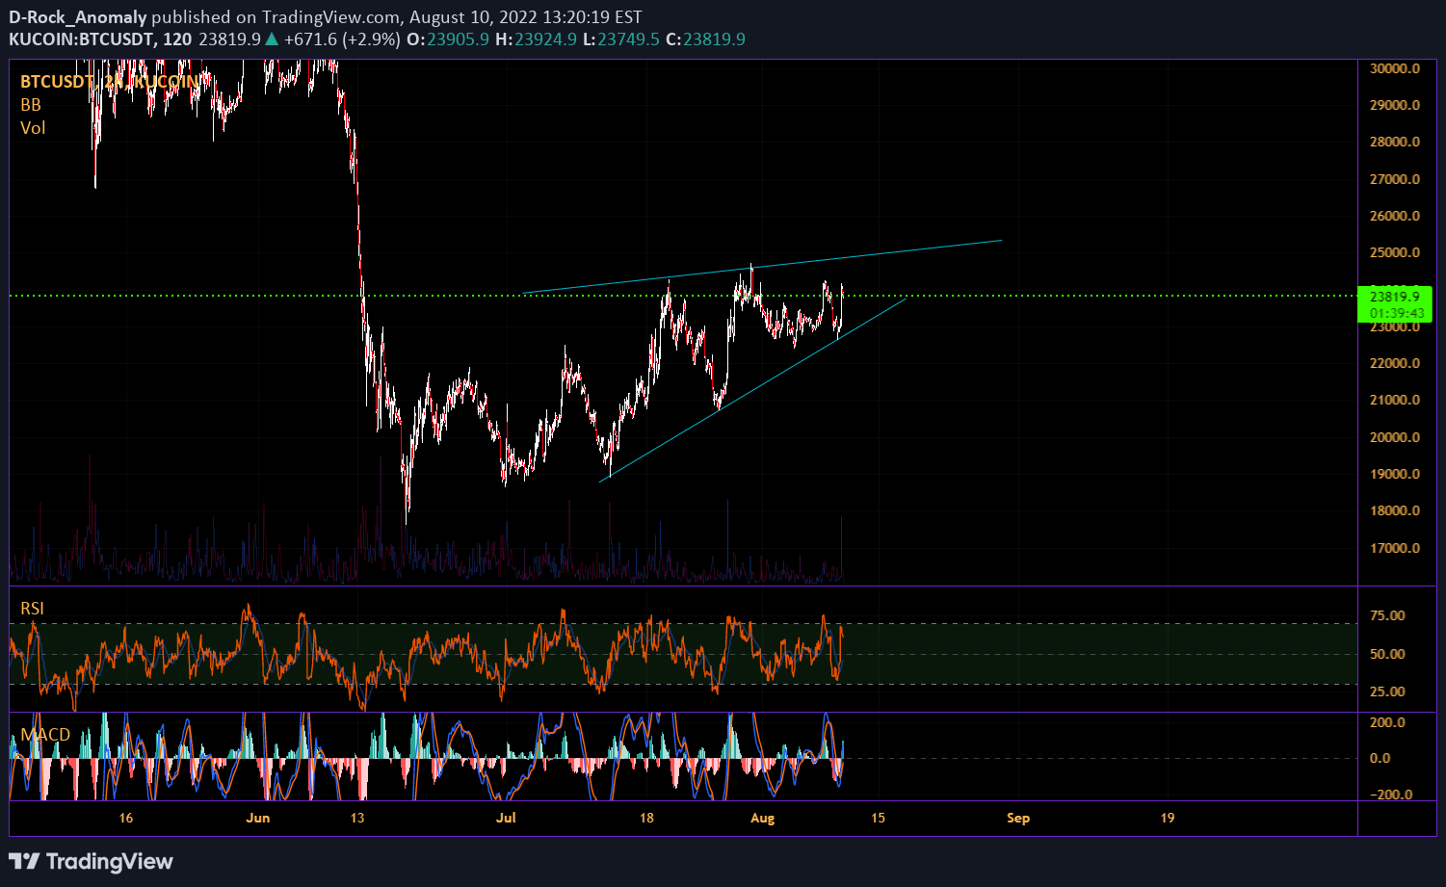Click the 28000.0 price axis label
Image resolution: width=1446 pixels, height=887 pixels.
[x=1394, y=142]
